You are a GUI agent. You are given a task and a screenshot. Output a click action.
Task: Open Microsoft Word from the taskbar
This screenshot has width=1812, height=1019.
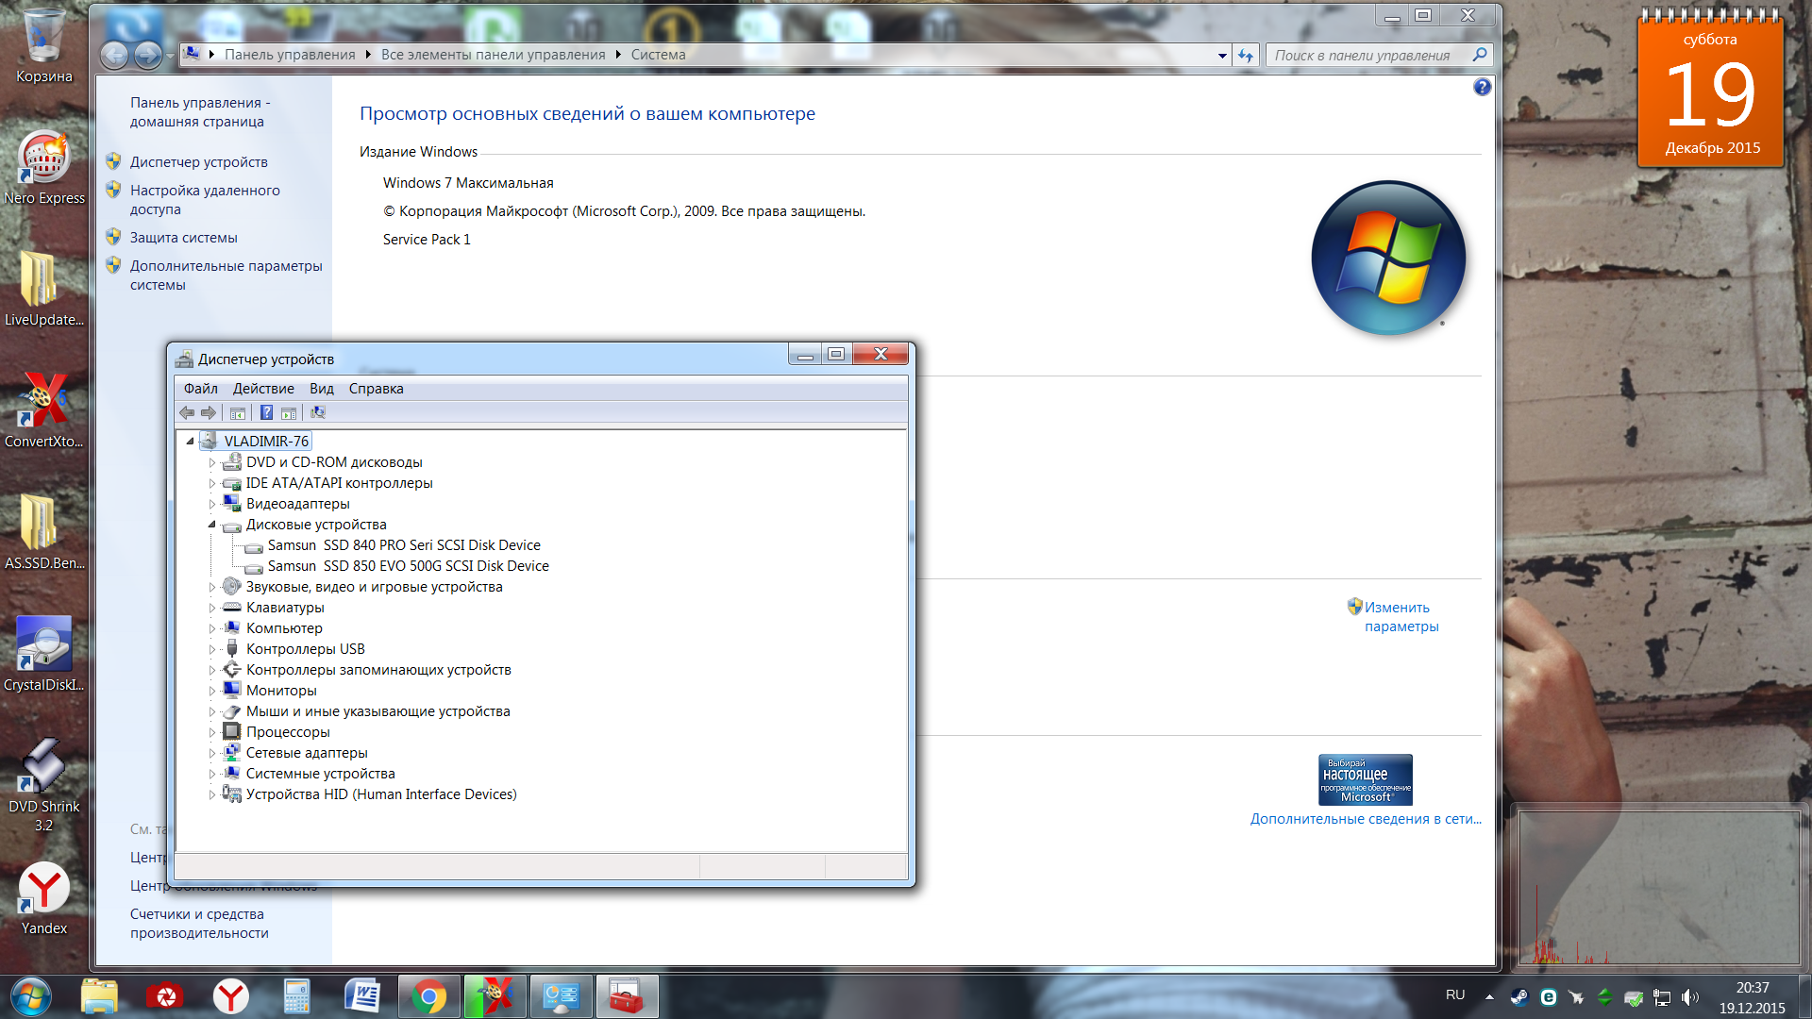[x=362, y=996]
